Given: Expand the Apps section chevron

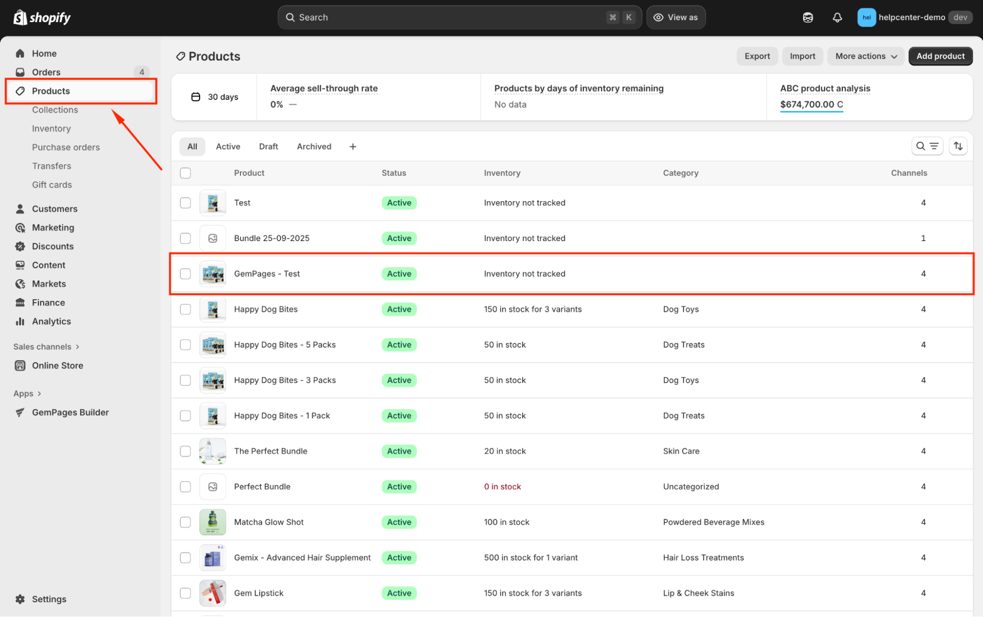Looking at the screenshot, I should [39, 394].
